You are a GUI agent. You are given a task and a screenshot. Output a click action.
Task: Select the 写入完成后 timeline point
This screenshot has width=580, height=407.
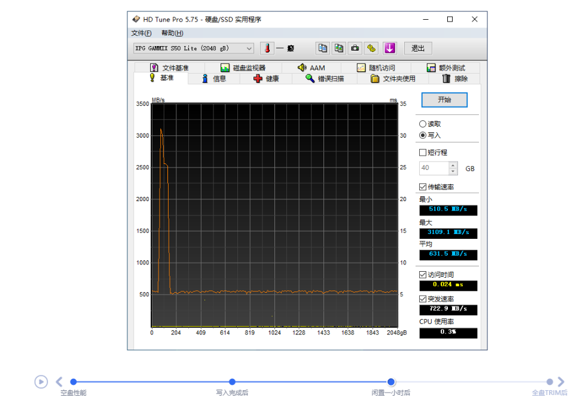tap(232, 381)
